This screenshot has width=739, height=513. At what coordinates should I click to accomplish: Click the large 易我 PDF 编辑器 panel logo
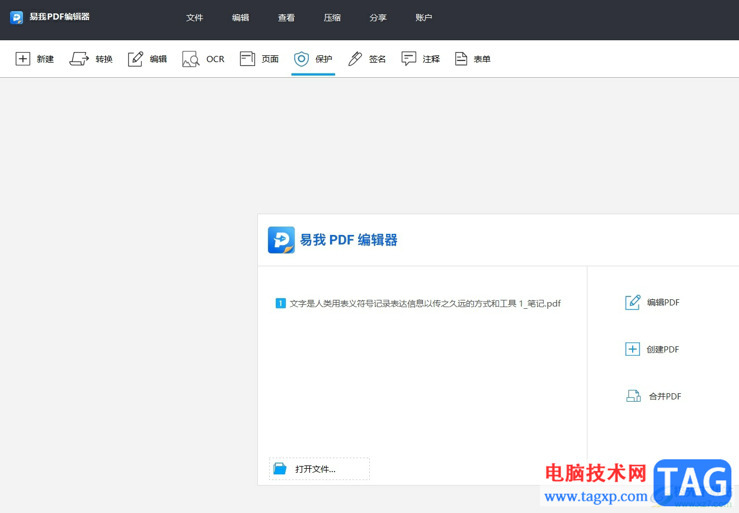click(x=281, y=240)
